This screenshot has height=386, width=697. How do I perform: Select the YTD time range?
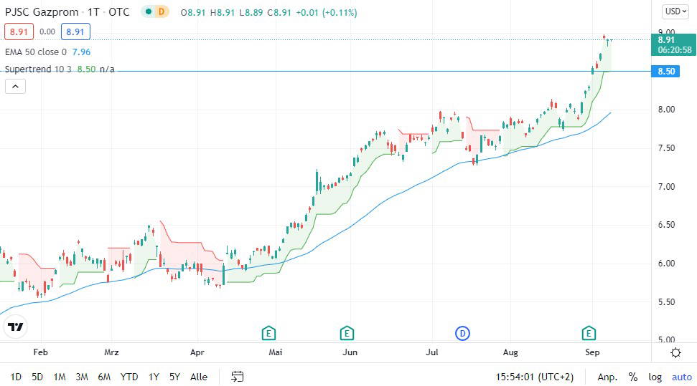[x=129, y=377]
